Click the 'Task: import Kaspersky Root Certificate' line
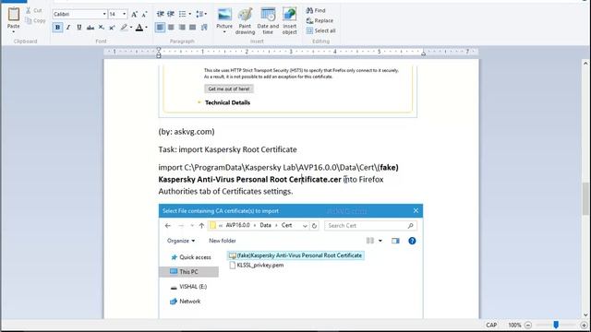 click(227, 149)
